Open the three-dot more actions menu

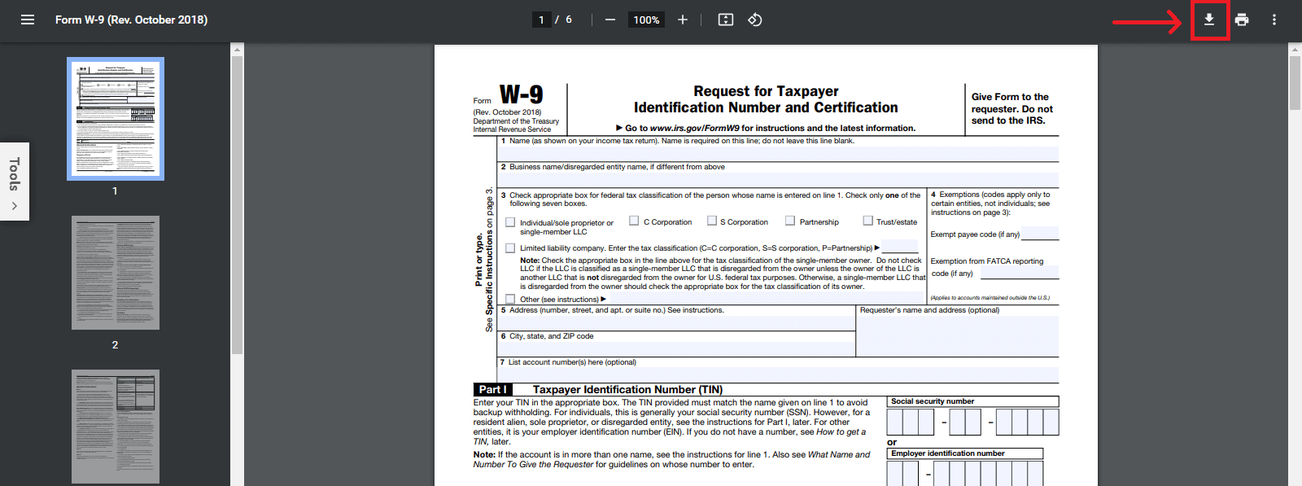coord(1274,20)
